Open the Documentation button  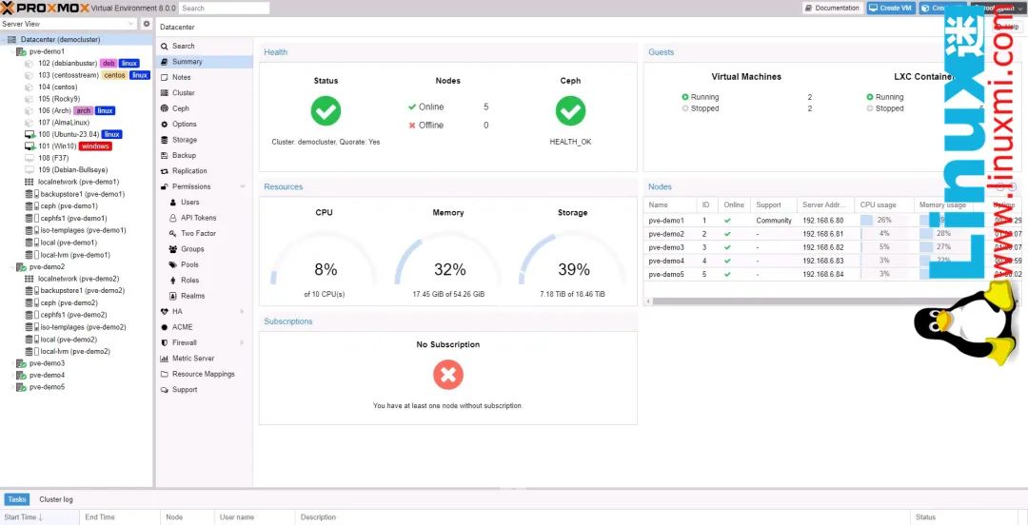832,8
